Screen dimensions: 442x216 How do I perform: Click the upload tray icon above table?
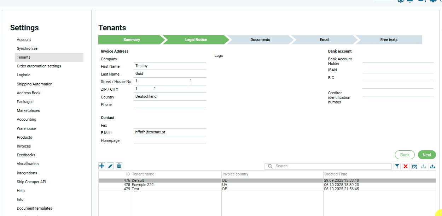click(x=432, y=166)
